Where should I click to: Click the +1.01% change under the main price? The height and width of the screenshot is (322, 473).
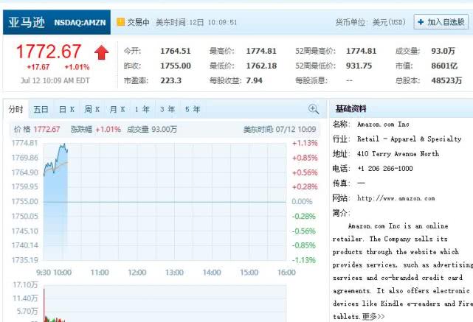click(x=77, y=67)
